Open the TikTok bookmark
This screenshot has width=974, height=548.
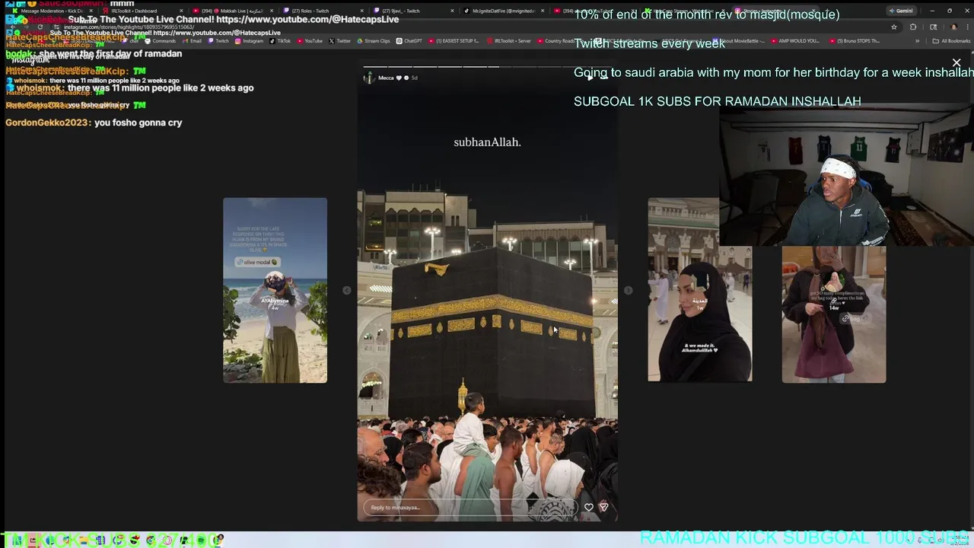click(279, 41)
